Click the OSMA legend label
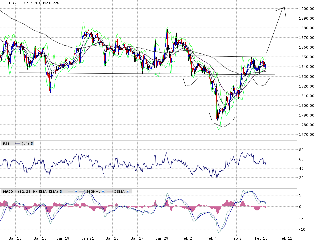Viewport: 317px width, 243px height. 119,191
